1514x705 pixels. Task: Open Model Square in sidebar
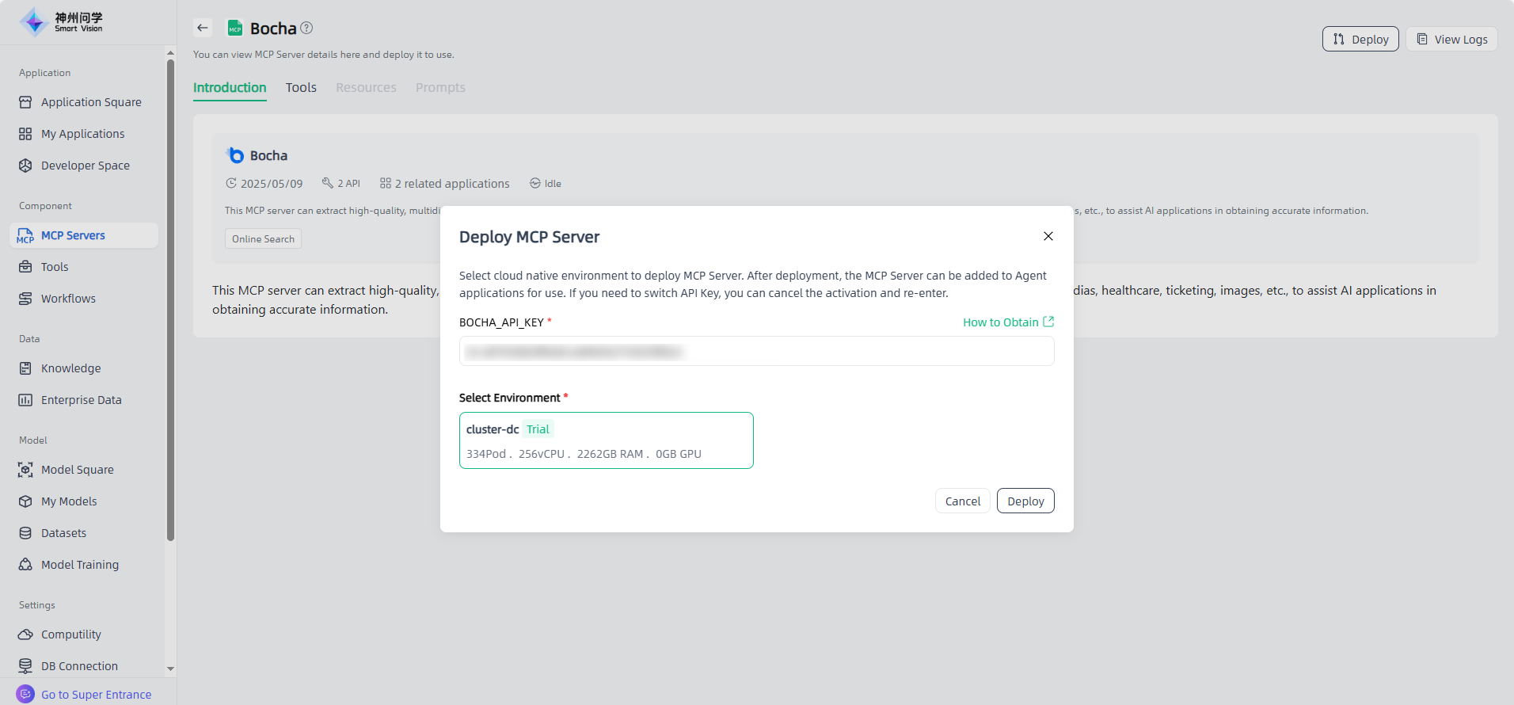(77, 470)
